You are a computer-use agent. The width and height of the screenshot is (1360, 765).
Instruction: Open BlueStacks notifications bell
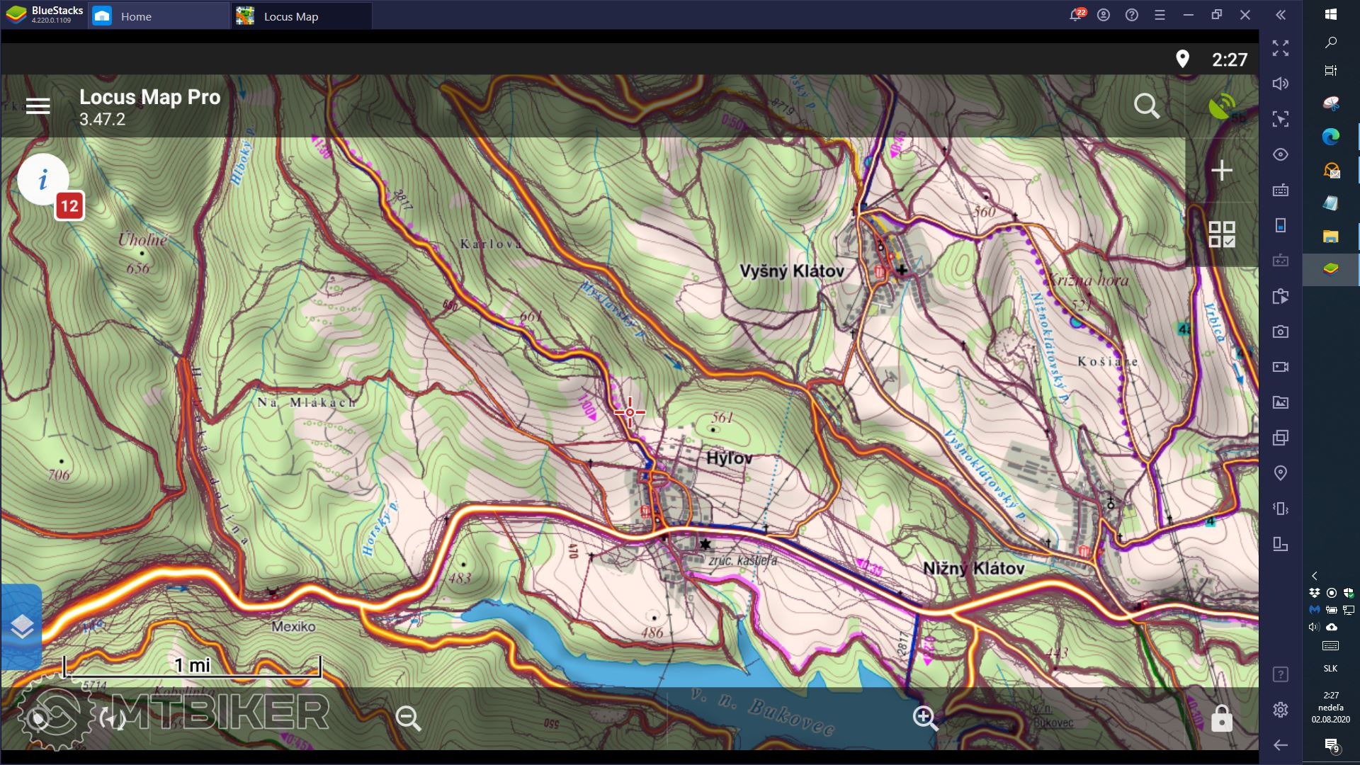[x=1075, y=15]
